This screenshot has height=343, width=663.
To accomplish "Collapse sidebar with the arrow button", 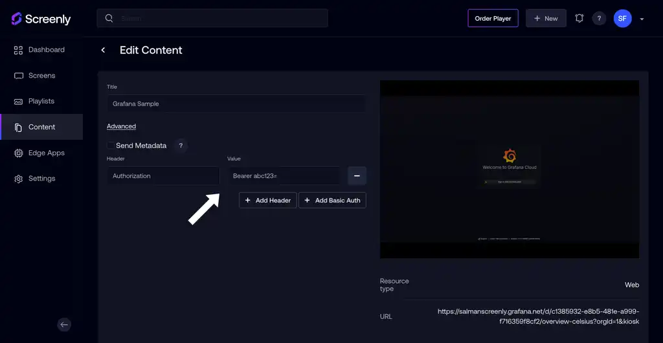I will 64,324.
